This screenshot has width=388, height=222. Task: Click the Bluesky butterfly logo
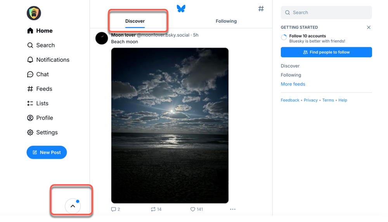(x=181, y=9)
